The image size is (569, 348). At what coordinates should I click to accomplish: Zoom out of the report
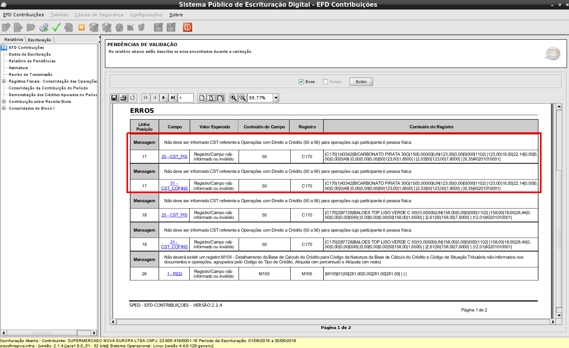click(x=242, y=98)
